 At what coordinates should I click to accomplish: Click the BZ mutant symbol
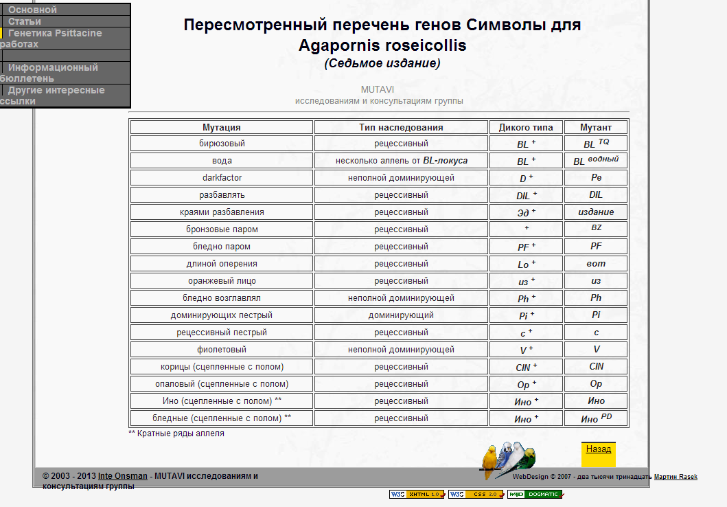[x=596, y=229]
